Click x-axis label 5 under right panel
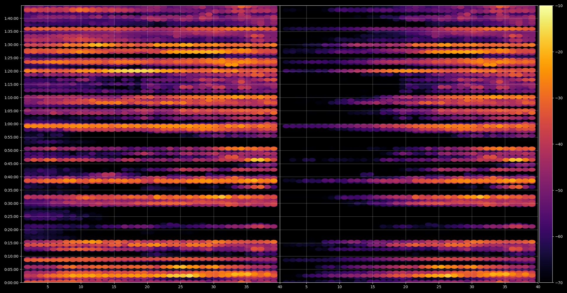The height and width of the screenshot is (293, 567). pos(307,287)
